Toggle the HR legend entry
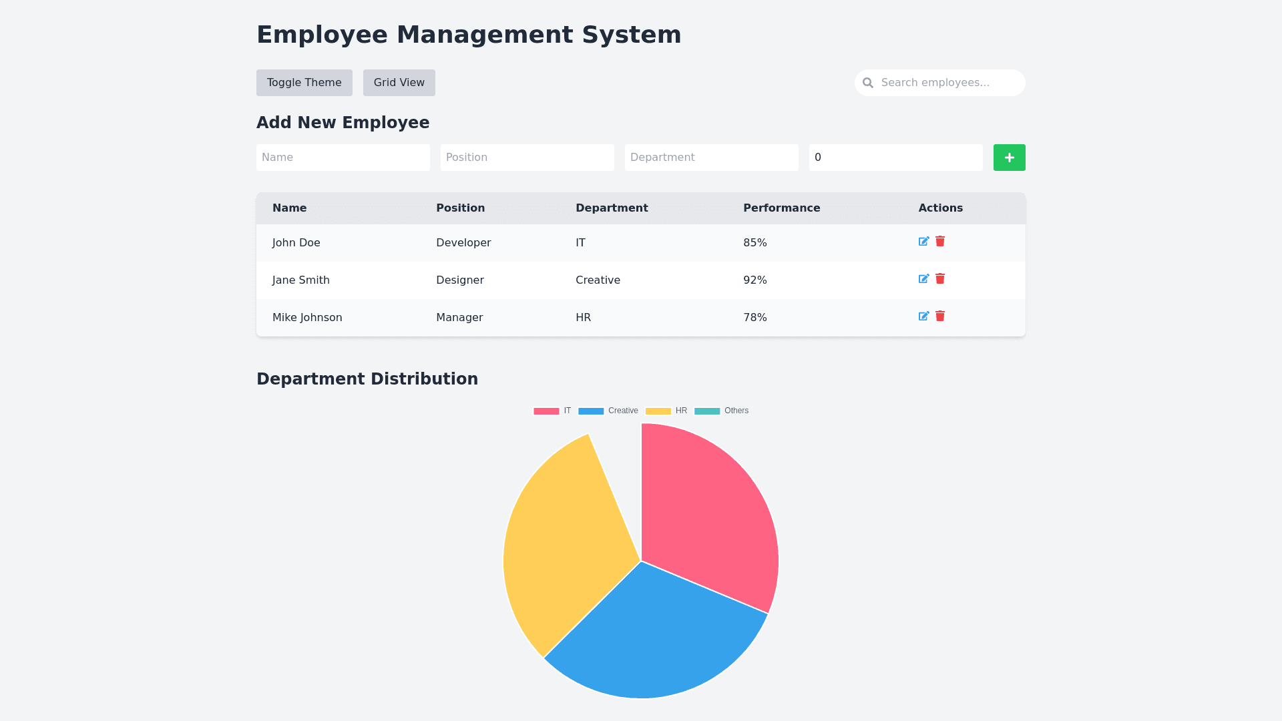 [x=666, y=411]
